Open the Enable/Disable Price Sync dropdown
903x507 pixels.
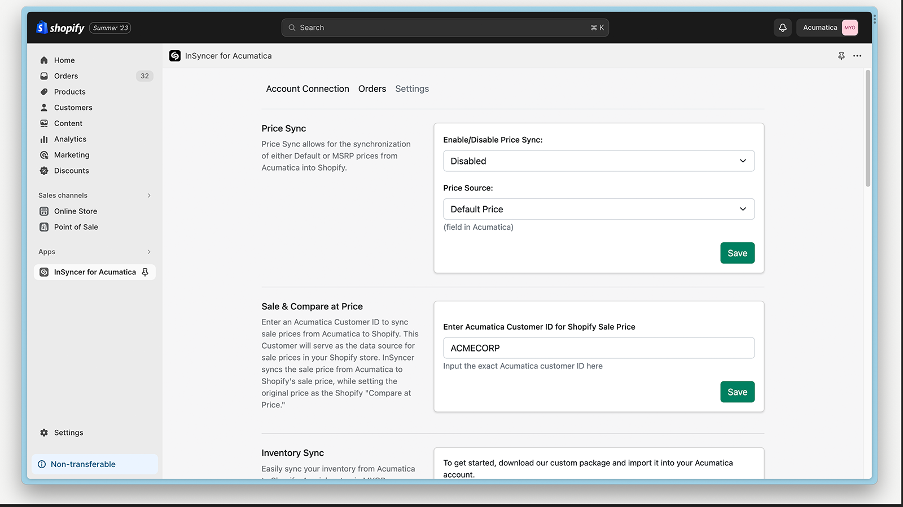(x=598, y=161)
